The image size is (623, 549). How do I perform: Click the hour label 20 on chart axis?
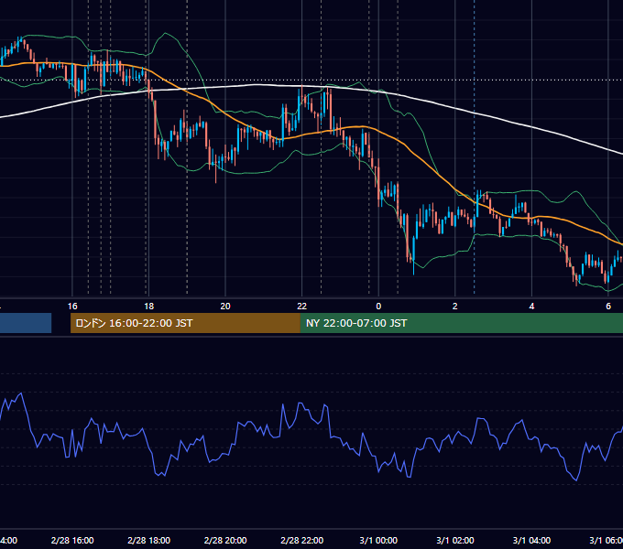point(225,307)
